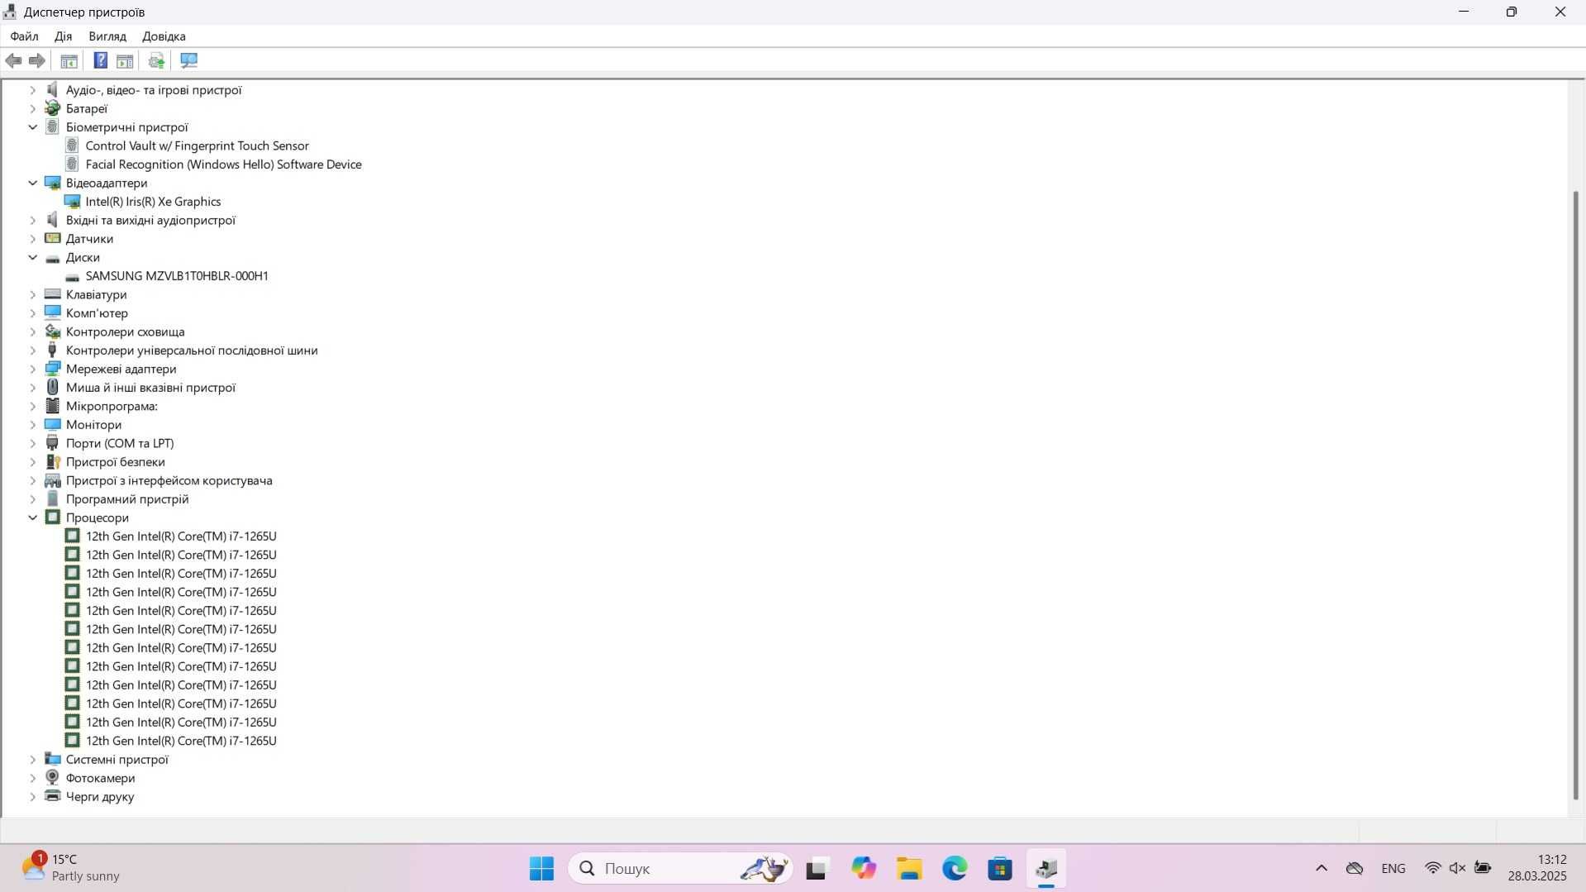
Task: Open File Explorer from the taskbar
Action: [x=909, y=868]
